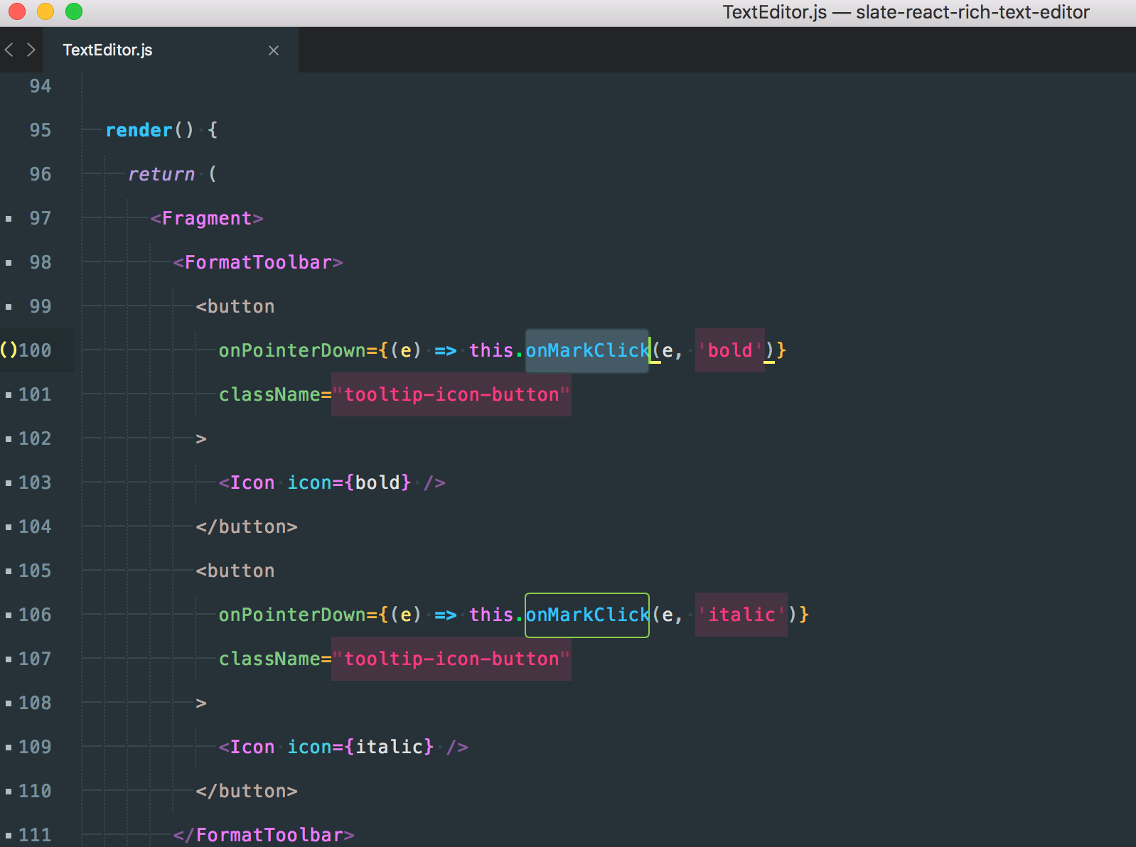Click line number 96 in gutter
This screenshot has height=847, width=1136.
(x=41, y=174)
